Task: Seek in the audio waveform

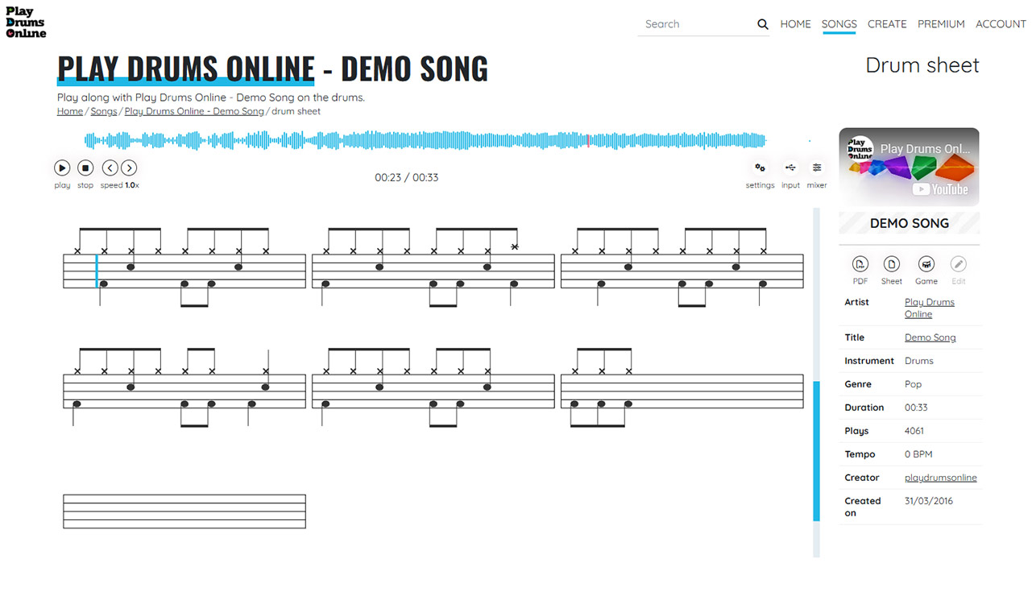Action: (x=425, y=141)
